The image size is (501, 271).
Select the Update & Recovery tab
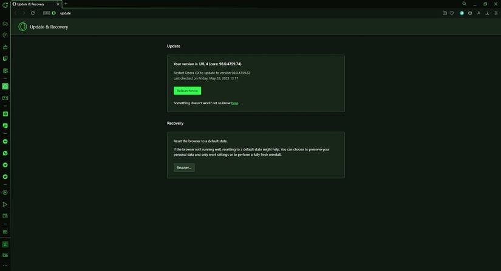36,4
